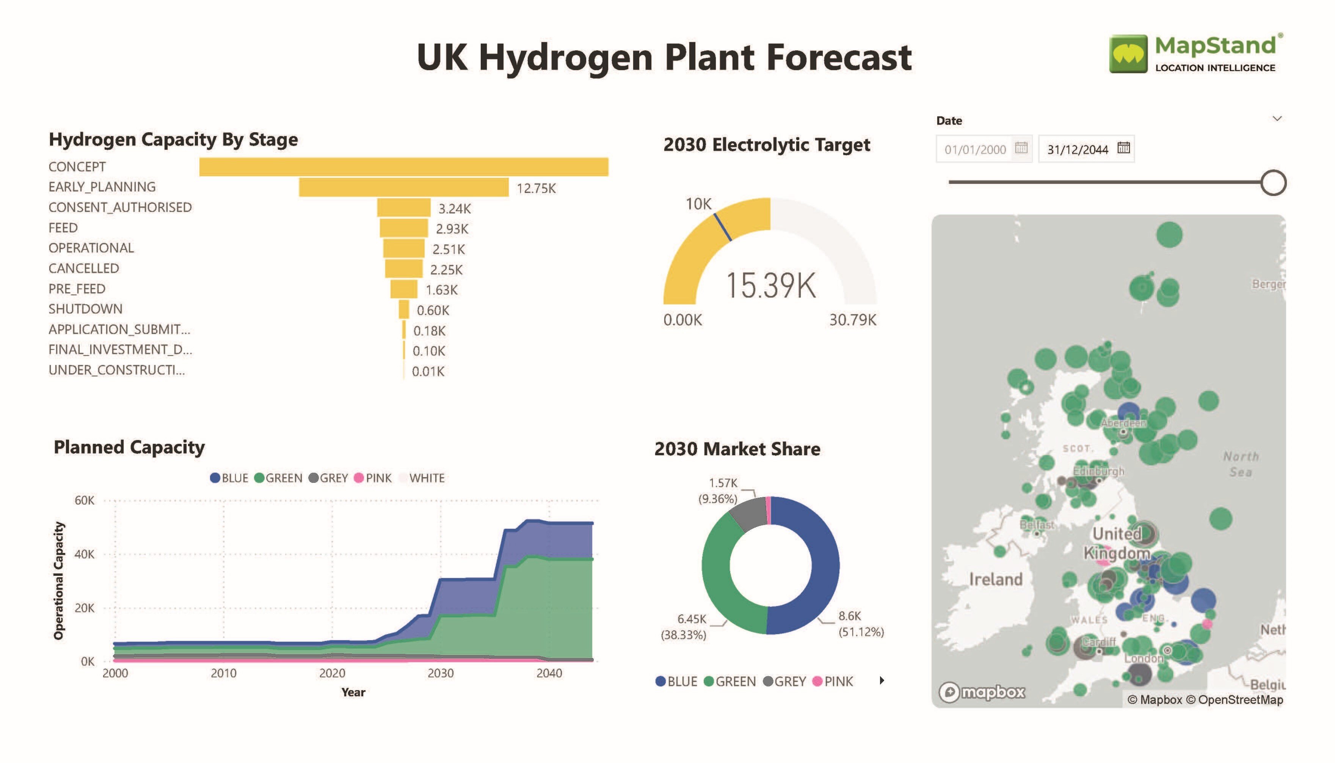Click the 10K target marker on the gauge
The height and width of the screenshot is (763, 1335).
coord(723,227)
